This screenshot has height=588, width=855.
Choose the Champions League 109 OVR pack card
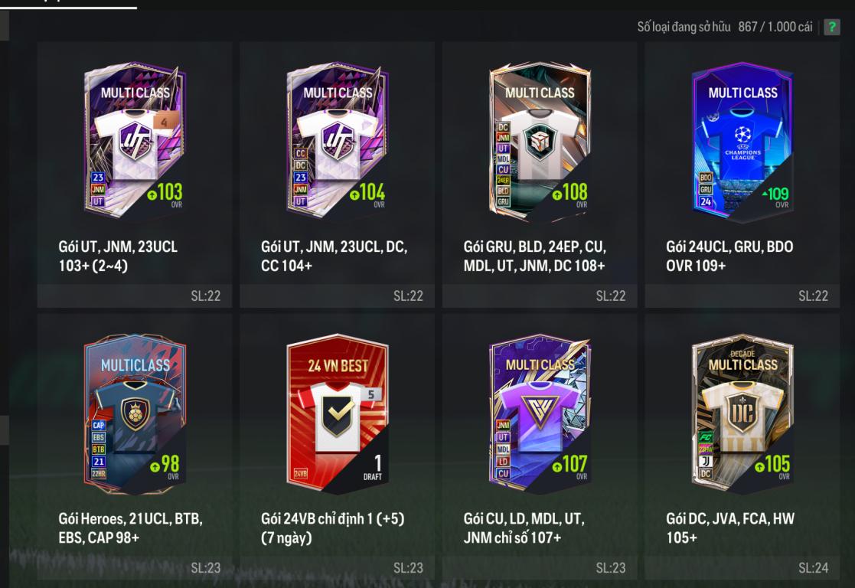click(x=742, y=143)
